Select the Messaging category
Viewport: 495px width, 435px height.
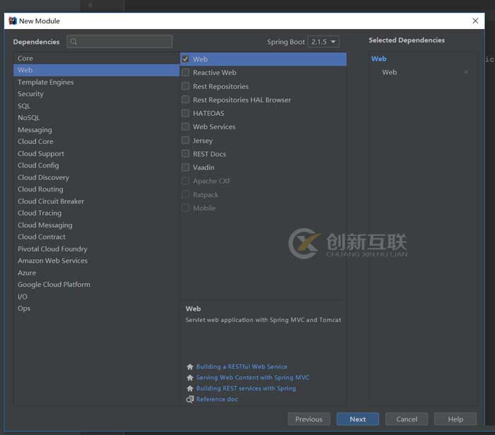coord(96,129)
